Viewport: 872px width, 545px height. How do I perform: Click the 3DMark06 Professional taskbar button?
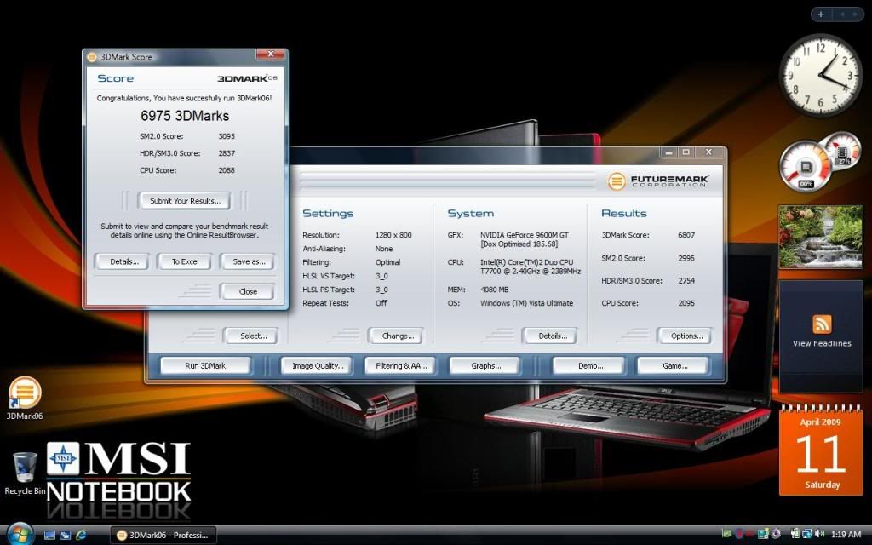(x=163, y=535)
